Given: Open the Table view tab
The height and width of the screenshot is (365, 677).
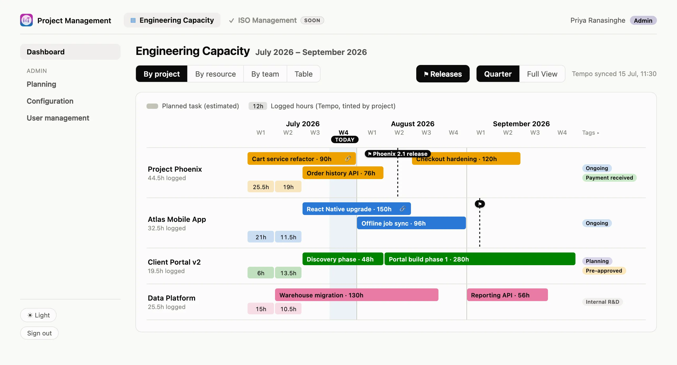Looking at the screenshot, I should click(303, 74).
